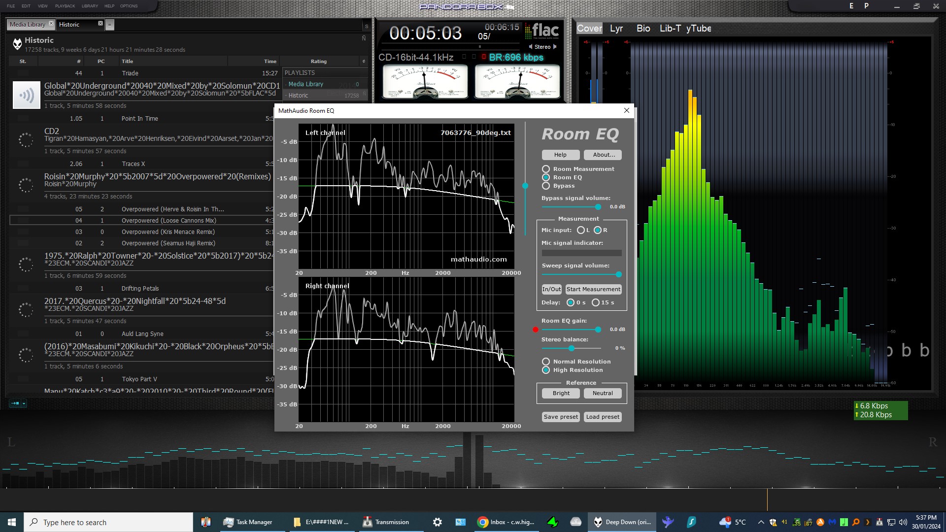Viewport: 946px width, 532px height.
Task: Choose 0 s delay
Action: [571, 302]
